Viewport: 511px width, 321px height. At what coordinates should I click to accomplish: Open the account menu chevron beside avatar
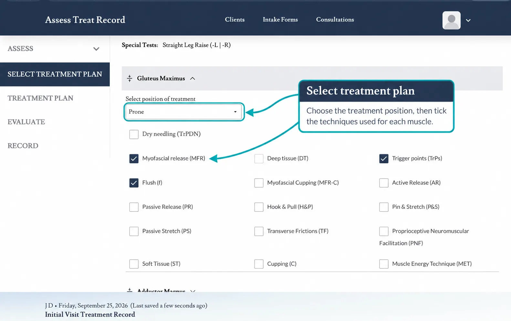[x=468, y=20]
